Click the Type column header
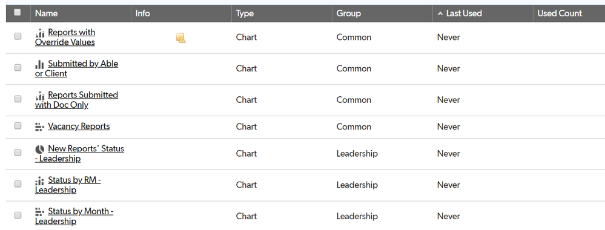Viewport: 605px width, 230px height. point(245,13)
